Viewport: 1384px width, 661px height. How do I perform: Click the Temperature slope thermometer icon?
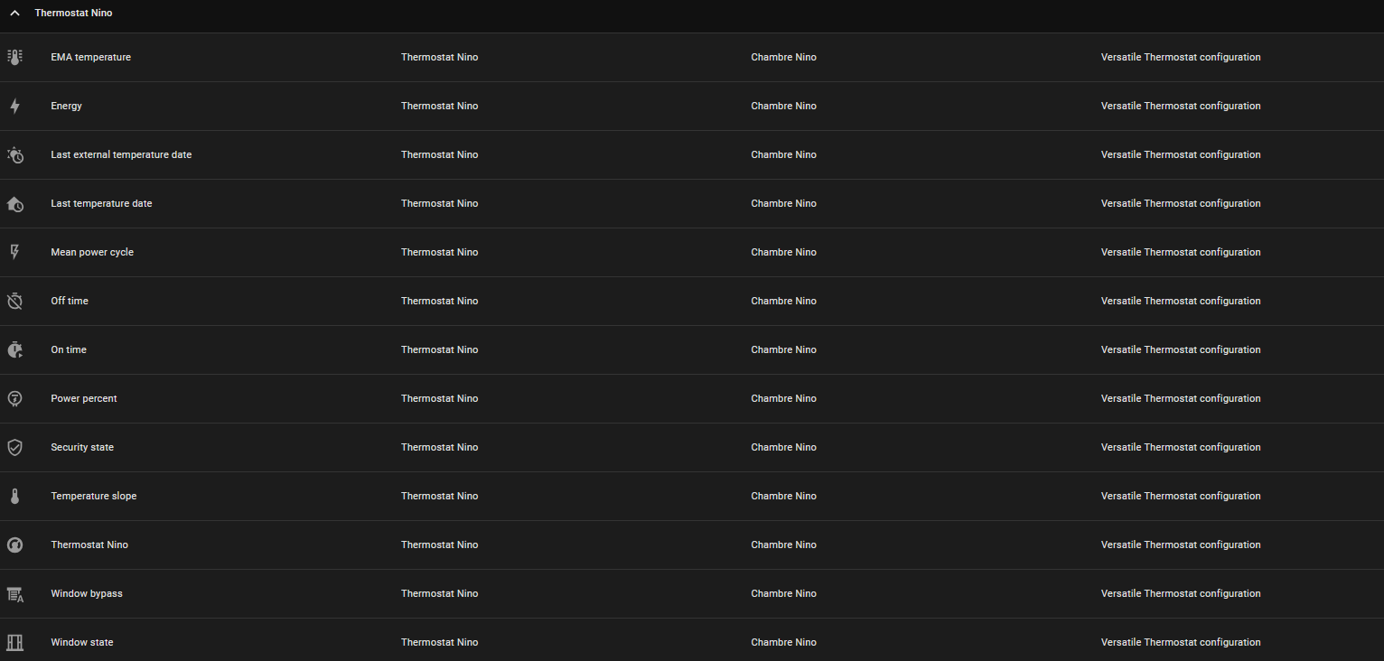[x=14, y=496]
